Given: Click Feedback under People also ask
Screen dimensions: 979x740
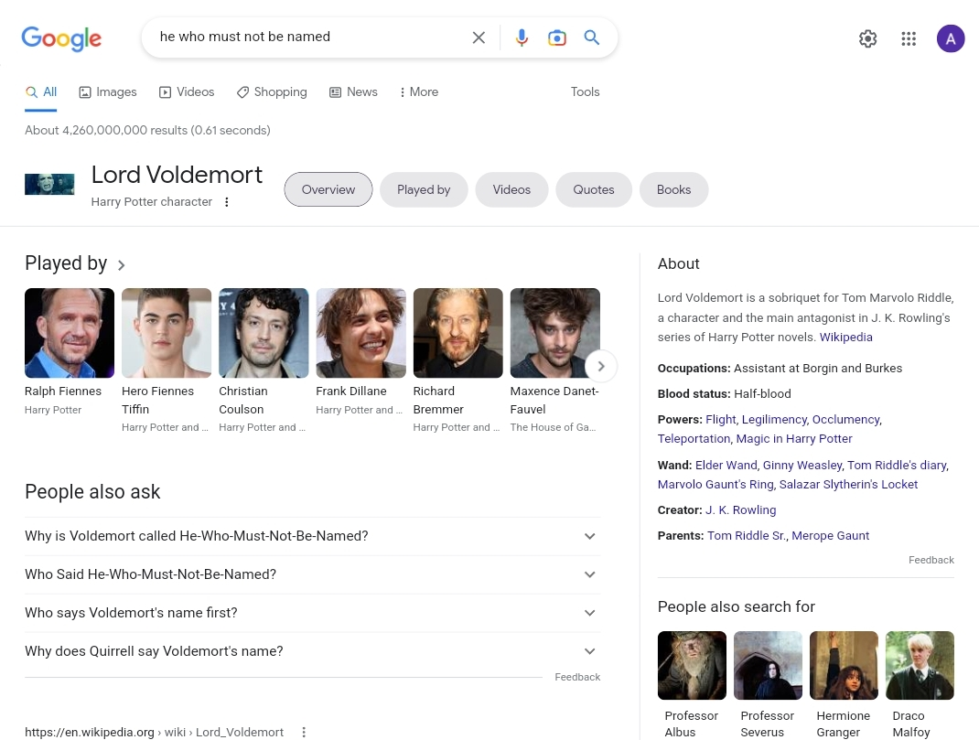Looking at the screenshot, I should pyautogui.click(x=577, y=677).
